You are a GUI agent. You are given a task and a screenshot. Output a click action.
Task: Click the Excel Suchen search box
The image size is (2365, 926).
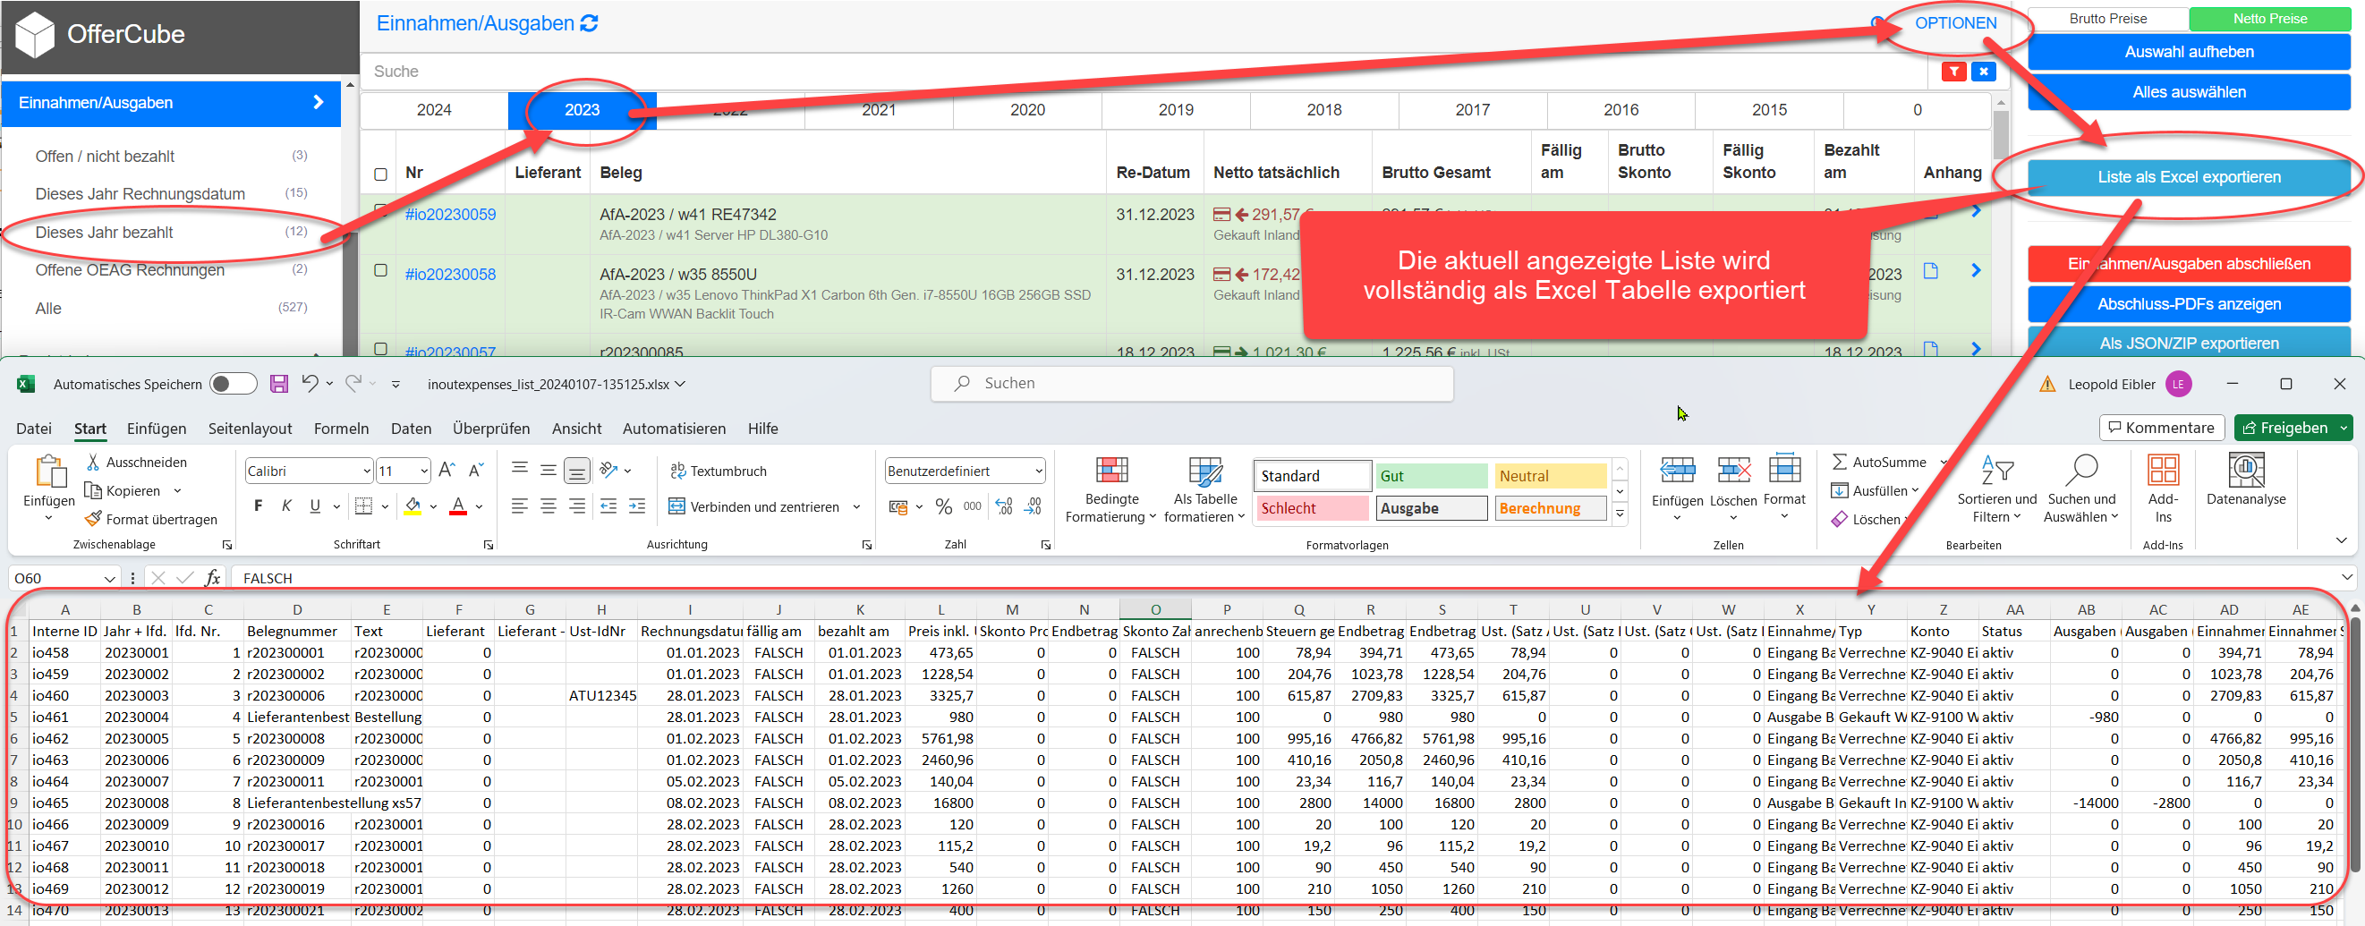1192,384
